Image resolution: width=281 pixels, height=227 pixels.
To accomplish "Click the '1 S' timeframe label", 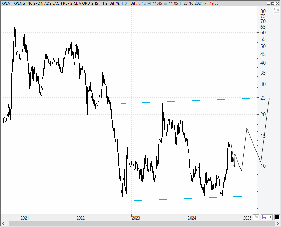I will click(x=105, y=3).
